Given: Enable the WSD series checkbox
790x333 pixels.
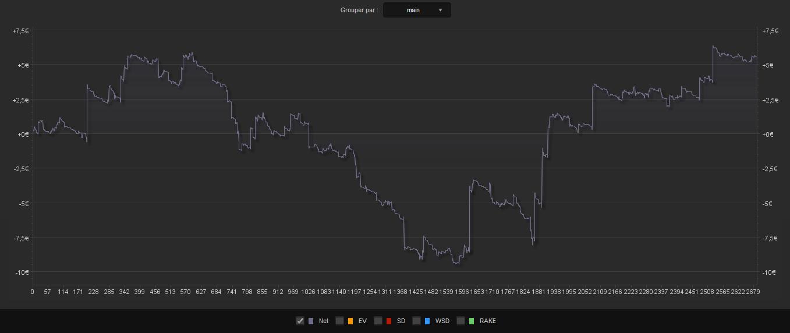Looking at the screenshot, I should (x=417, y=321).
